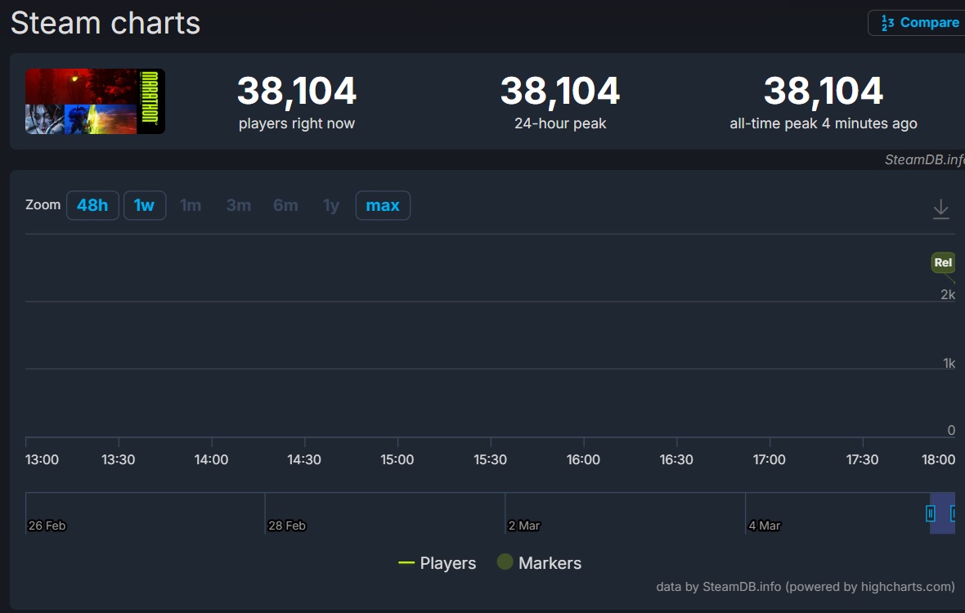Image resolution: width=965 pixels, height=613 pixels.
Task: Click the 4 Mar navigator date label
Action: click(765, 526)
